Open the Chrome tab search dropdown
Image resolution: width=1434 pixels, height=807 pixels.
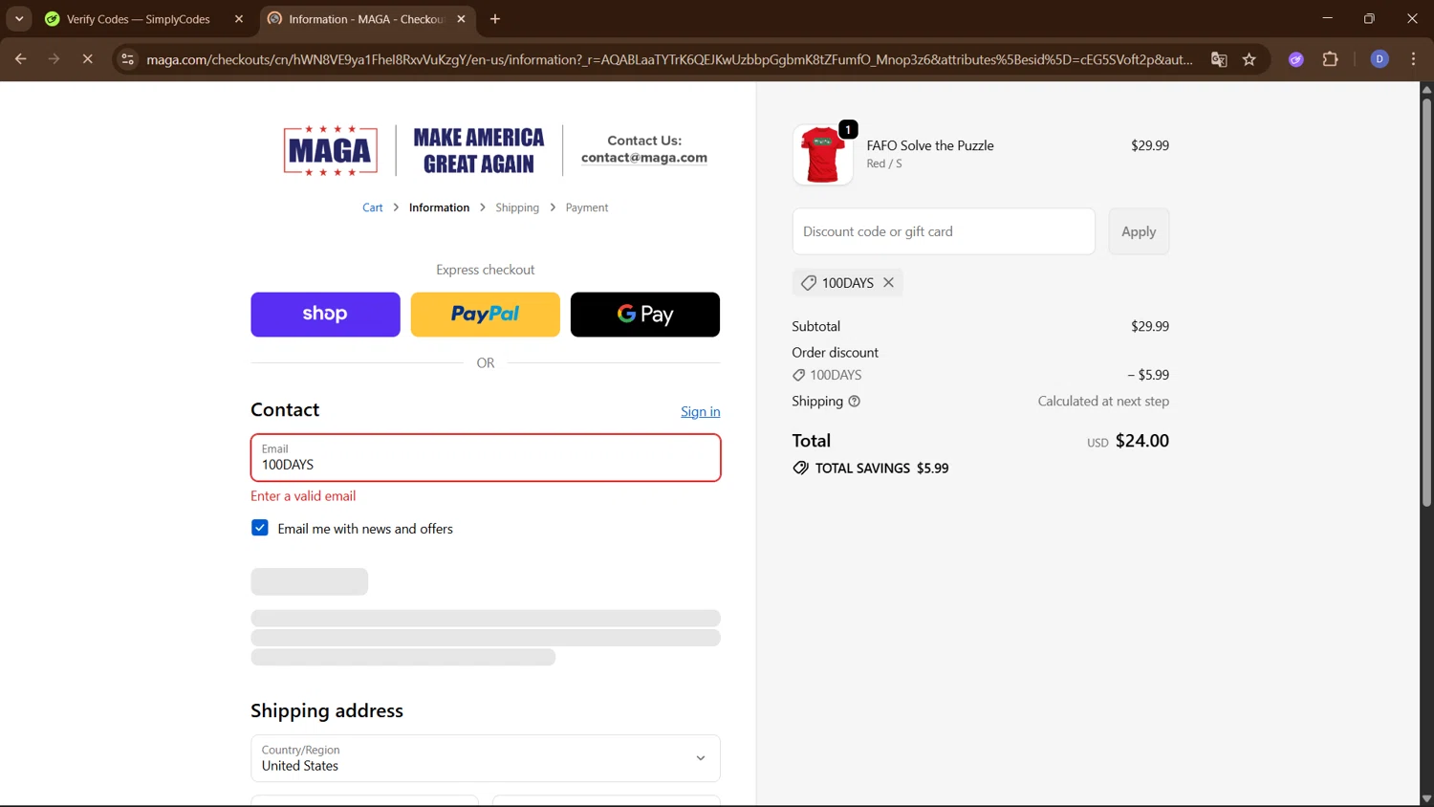click(x=19, y=18)
